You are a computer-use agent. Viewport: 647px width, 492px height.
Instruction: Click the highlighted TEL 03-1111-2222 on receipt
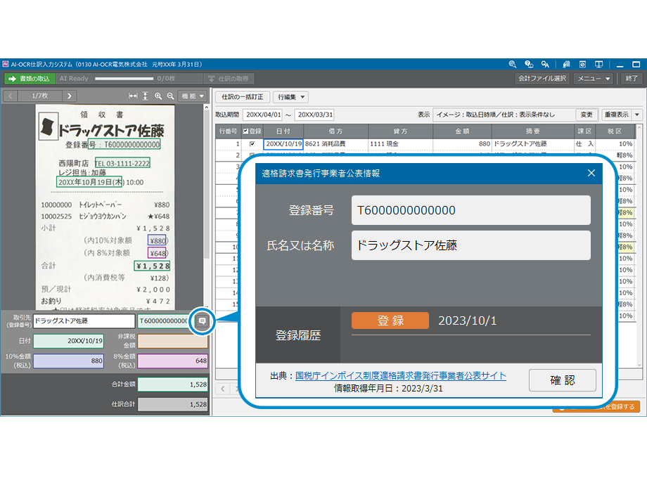pos(122,163)
